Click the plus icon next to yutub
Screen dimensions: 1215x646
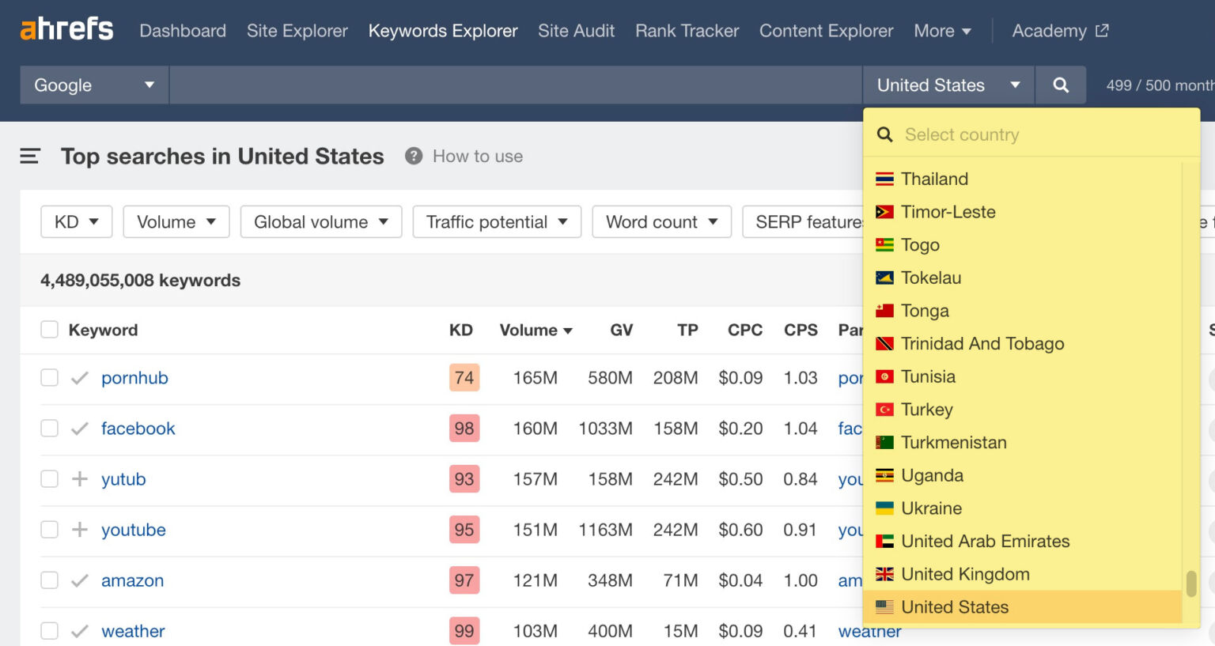pyautogui.click(x=80, y=479)
